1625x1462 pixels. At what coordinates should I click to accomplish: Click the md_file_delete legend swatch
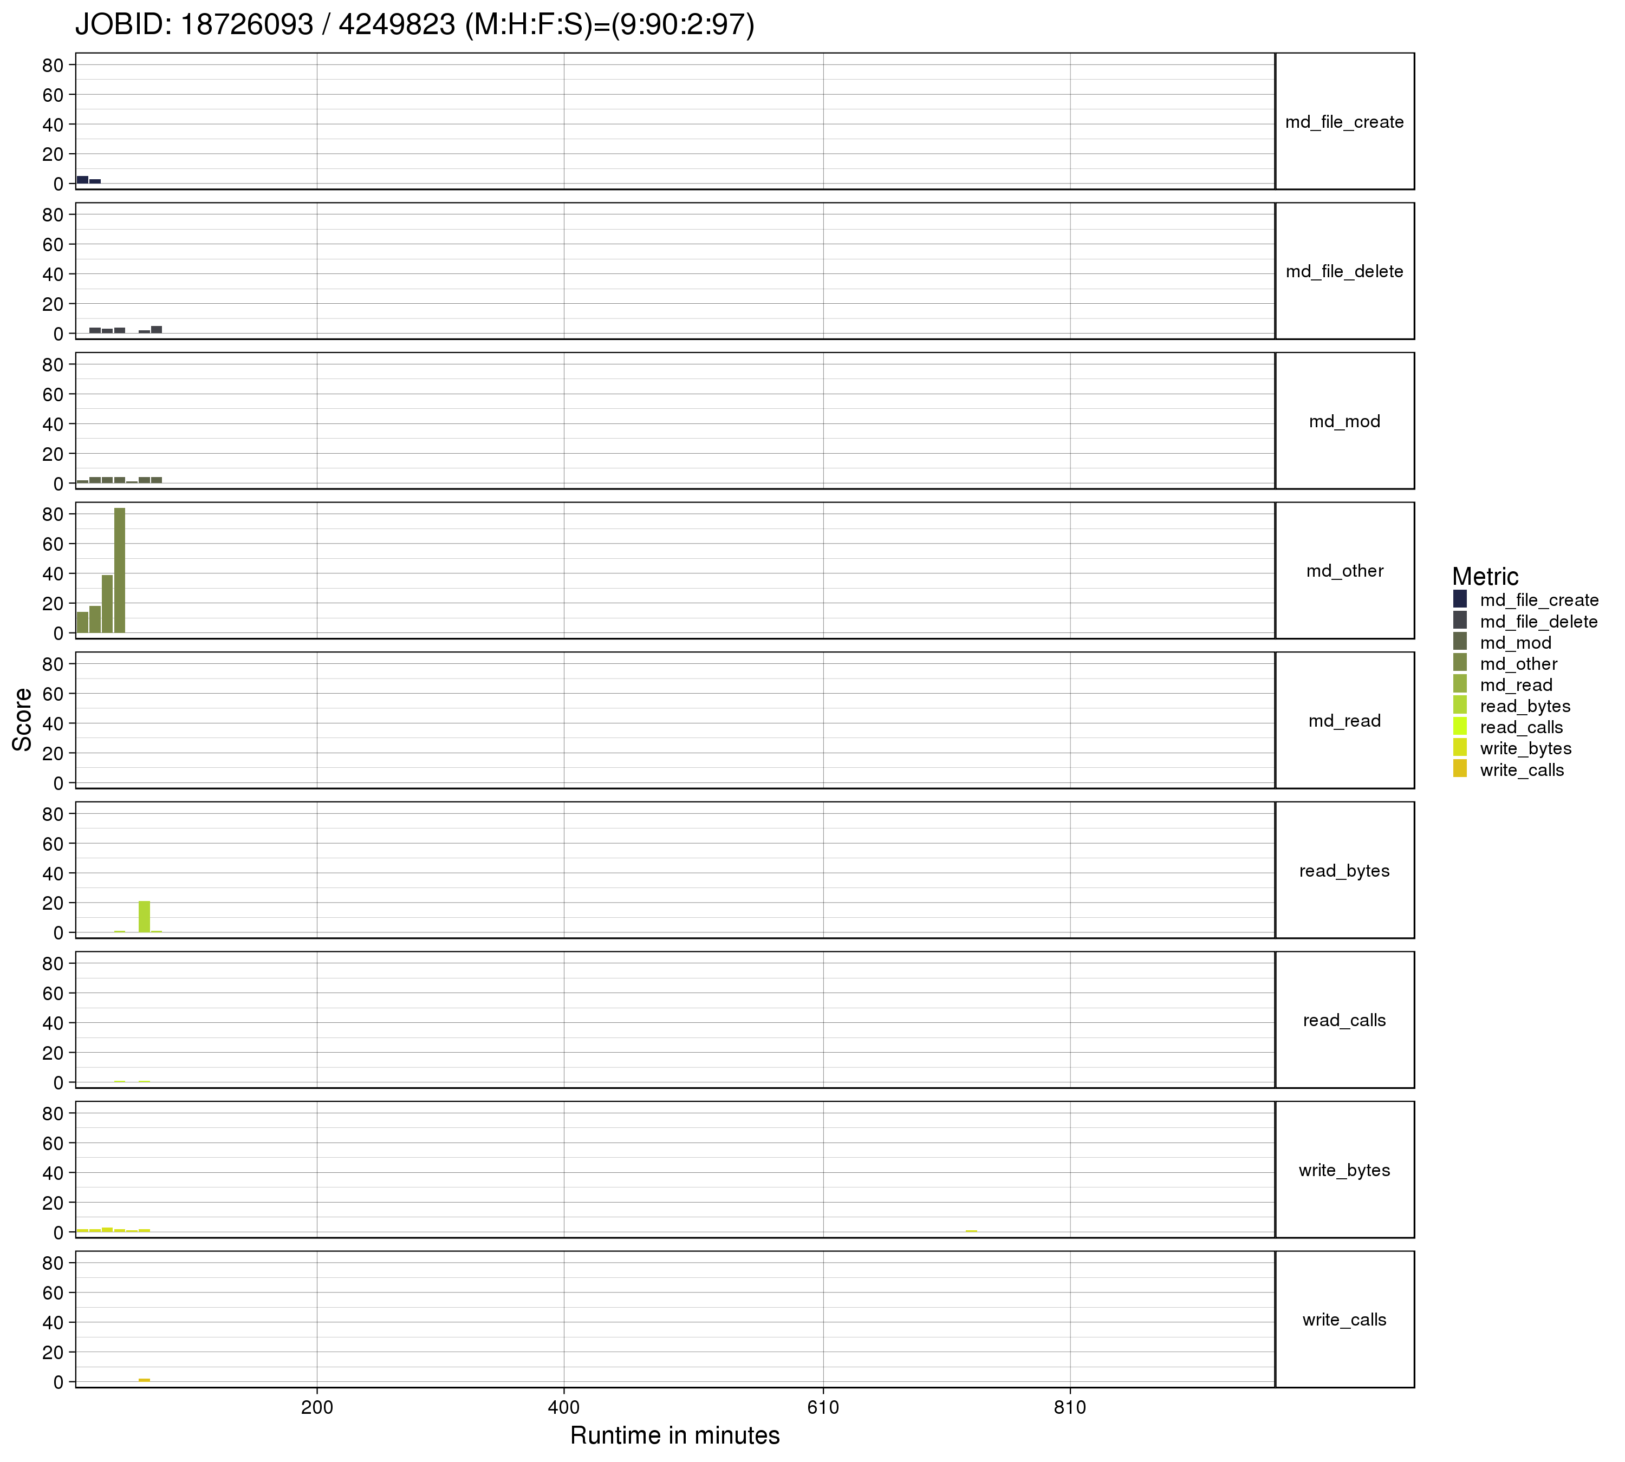1459,621
